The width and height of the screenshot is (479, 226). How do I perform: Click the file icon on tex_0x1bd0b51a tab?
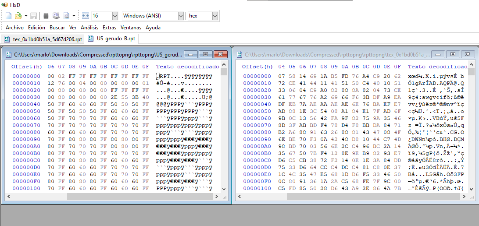click(7, 39)
